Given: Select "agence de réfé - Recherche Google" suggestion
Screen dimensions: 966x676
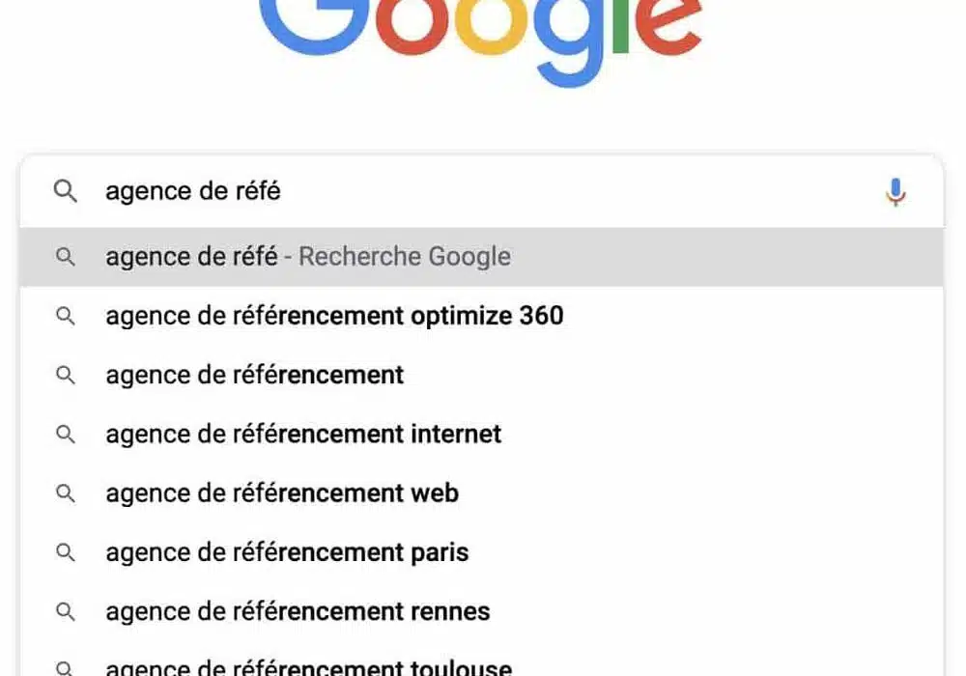Looking at the screenshot, I should (308, 257).
